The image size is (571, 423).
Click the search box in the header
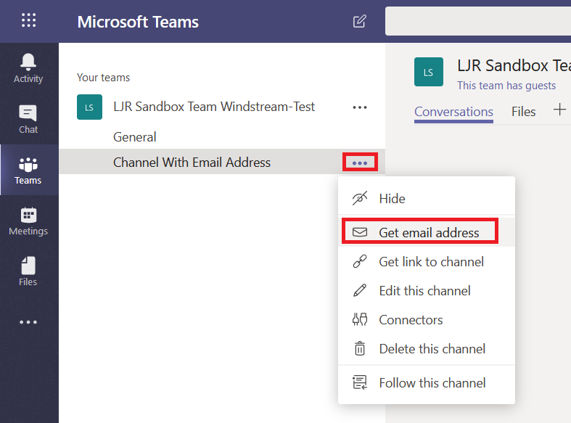478,21
